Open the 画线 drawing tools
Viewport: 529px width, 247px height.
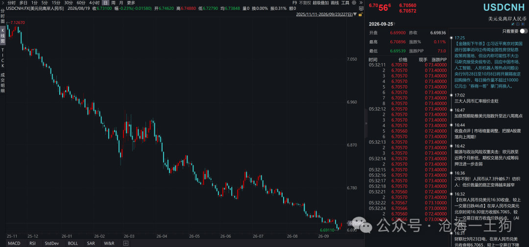coord(335,2)
